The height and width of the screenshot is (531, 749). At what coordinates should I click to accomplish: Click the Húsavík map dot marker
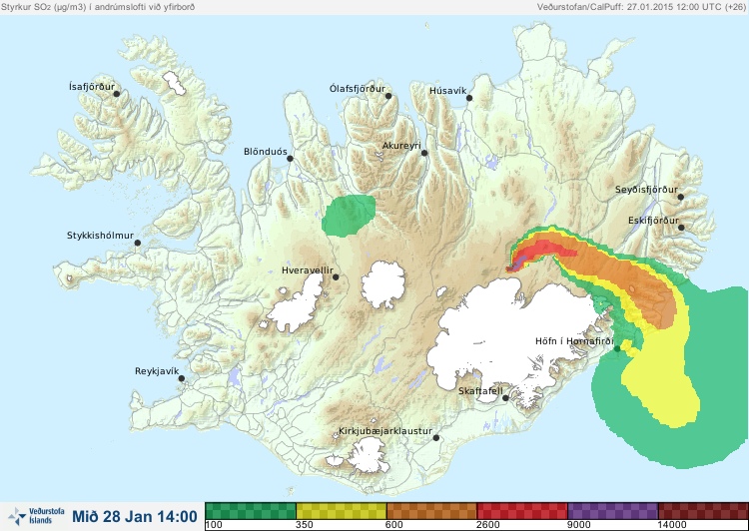point(469,98)
